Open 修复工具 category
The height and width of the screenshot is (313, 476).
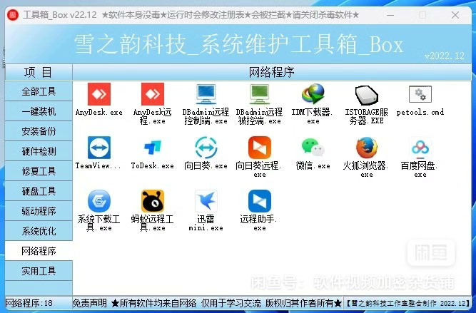[39, 171]
